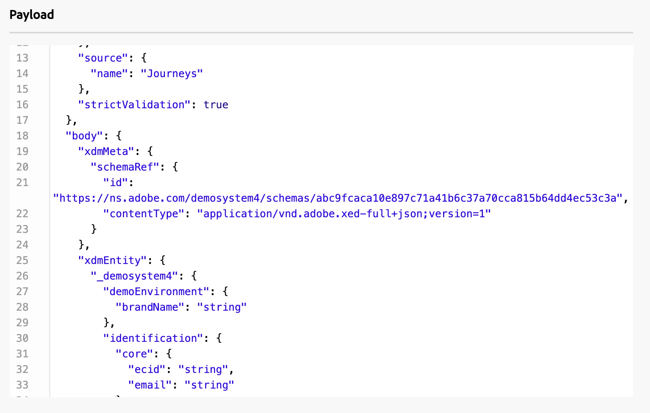Click the ns.adobe.com schema URL string
This screenshot has height=413, width=650.
click(x=337, y=198)
